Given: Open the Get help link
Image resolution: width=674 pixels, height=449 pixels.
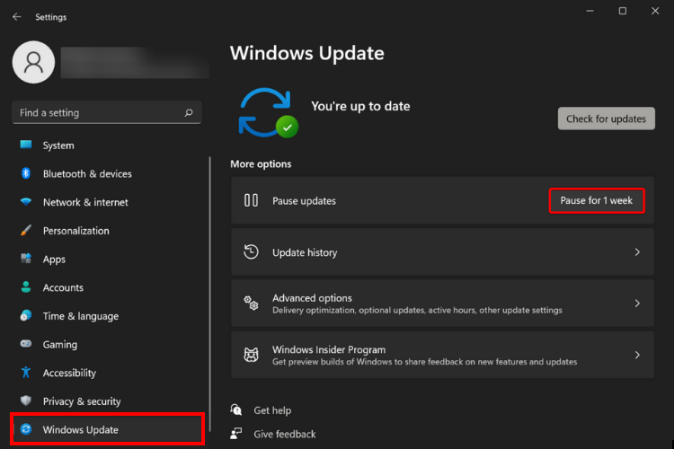Looking at the screenshot, I should click(272, 410).
